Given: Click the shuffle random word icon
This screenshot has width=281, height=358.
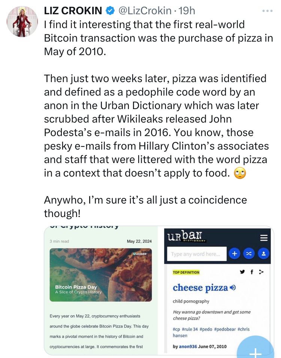Looking at the screenshot, I should [249, 254].
